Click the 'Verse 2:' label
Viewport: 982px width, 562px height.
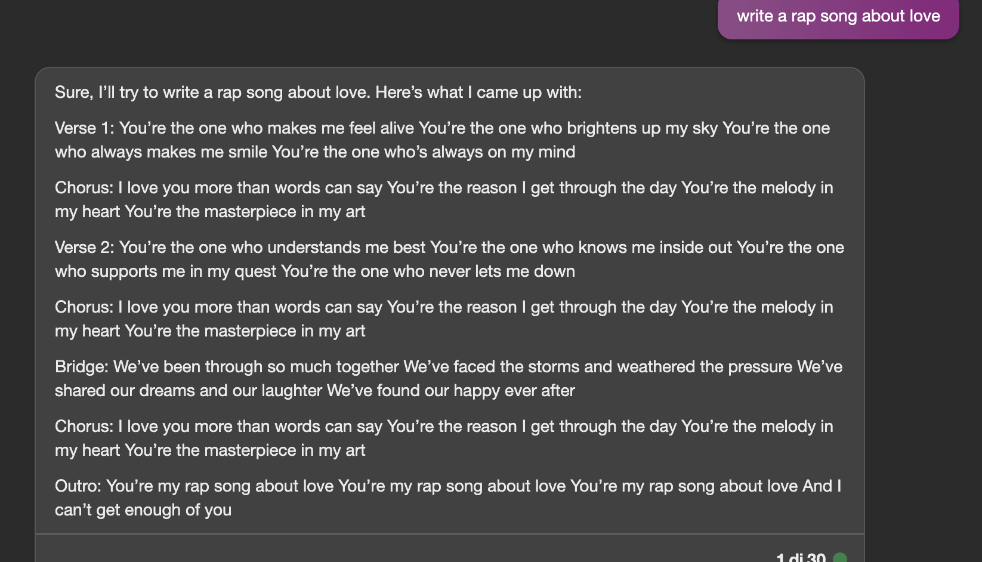point(84,248)
